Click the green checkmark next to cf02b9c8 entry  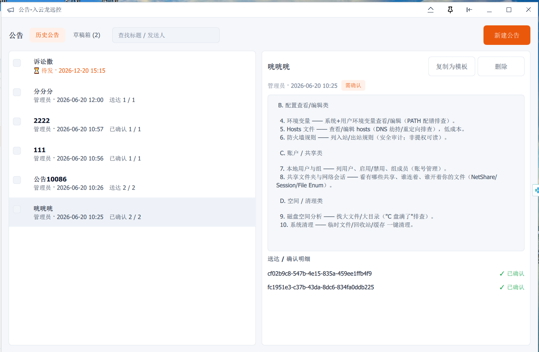(502, 274)
